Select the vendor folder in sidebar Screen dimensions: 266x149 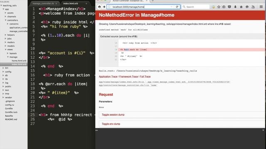[8, 98]
